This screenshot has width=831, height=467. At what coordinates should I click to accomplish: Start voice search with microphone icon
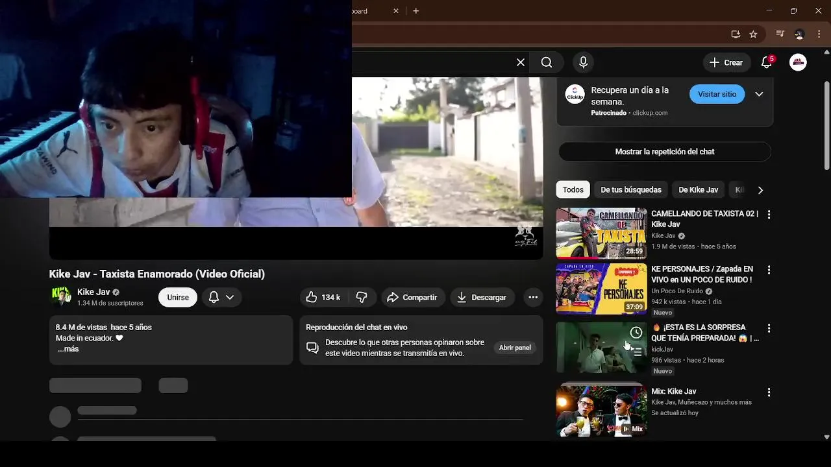[x=583, y=62]
